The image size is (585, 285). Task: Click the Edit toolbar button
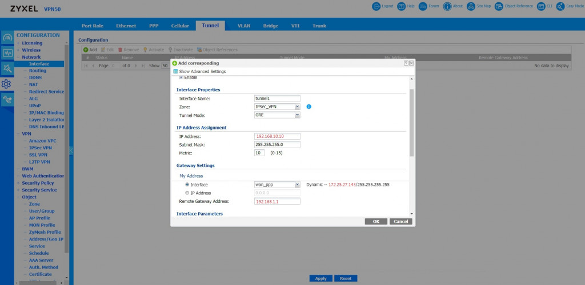(x=107, y=50)
